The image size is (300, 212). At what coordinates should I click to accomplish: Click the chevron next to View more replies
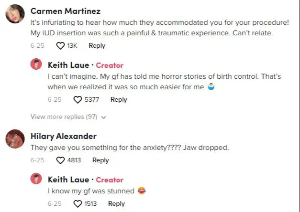click(104, 117)
